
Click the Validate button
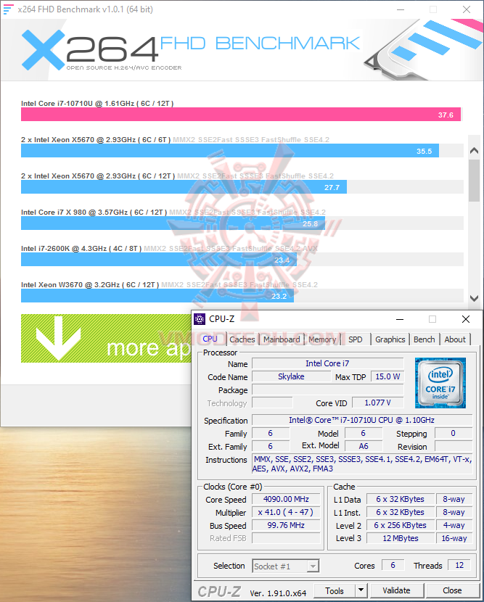[x=396, y=590]
